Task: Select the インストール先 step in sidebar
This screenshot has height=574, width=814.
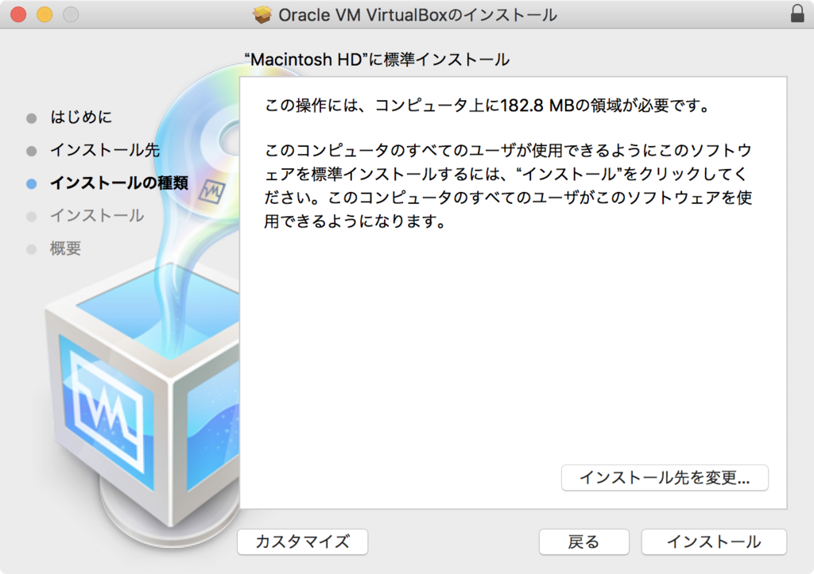Action: pyautogui.click(x=105, y=150)
